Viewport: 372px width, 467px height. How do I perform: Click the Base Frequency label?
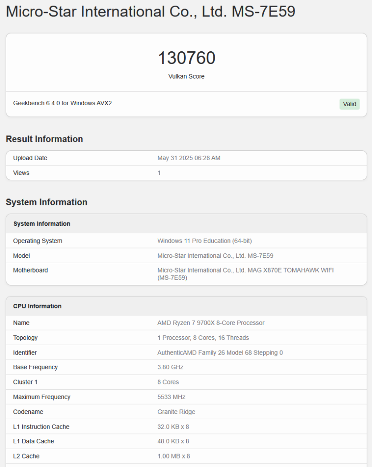pyautogui.click(x=35, y=367)
